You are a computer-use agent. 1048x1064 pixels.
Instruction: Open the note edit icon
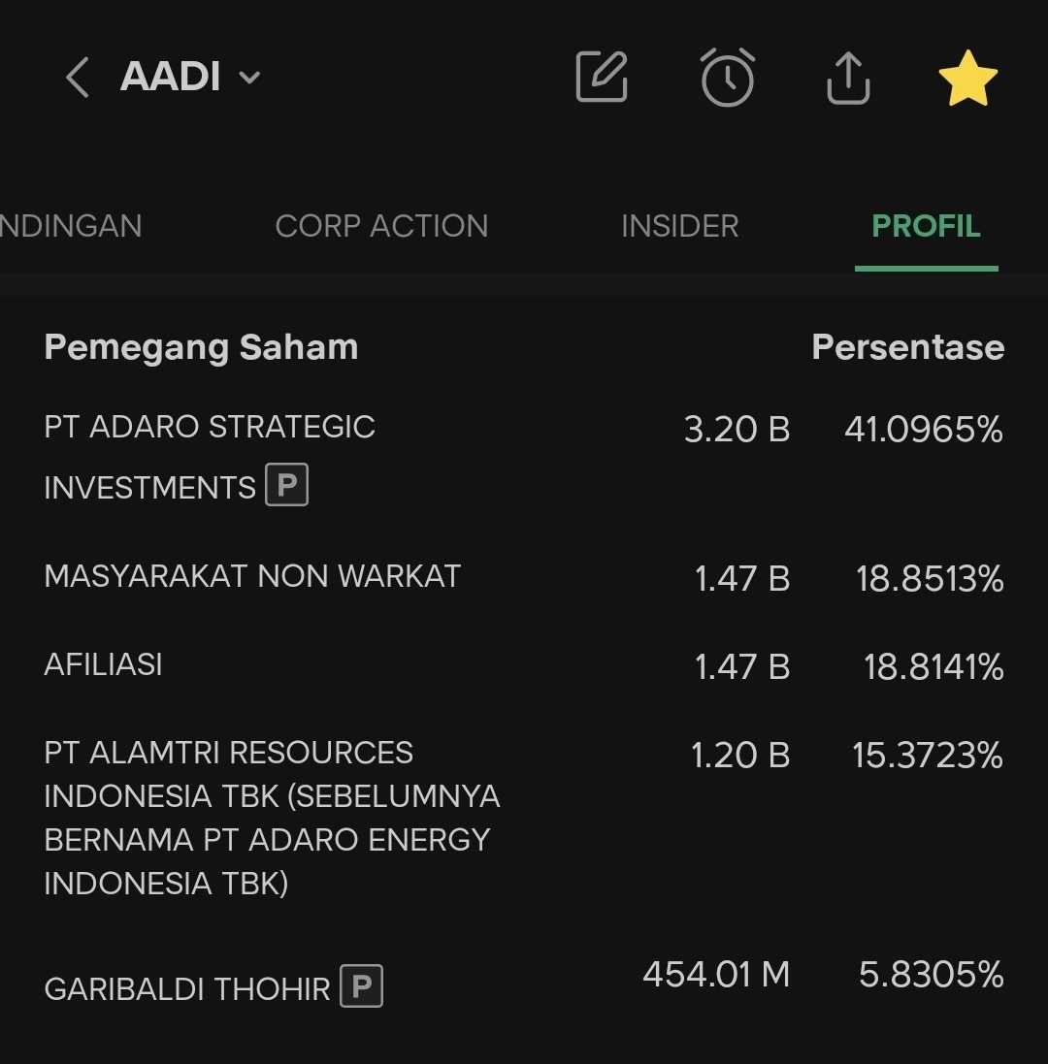602,78
